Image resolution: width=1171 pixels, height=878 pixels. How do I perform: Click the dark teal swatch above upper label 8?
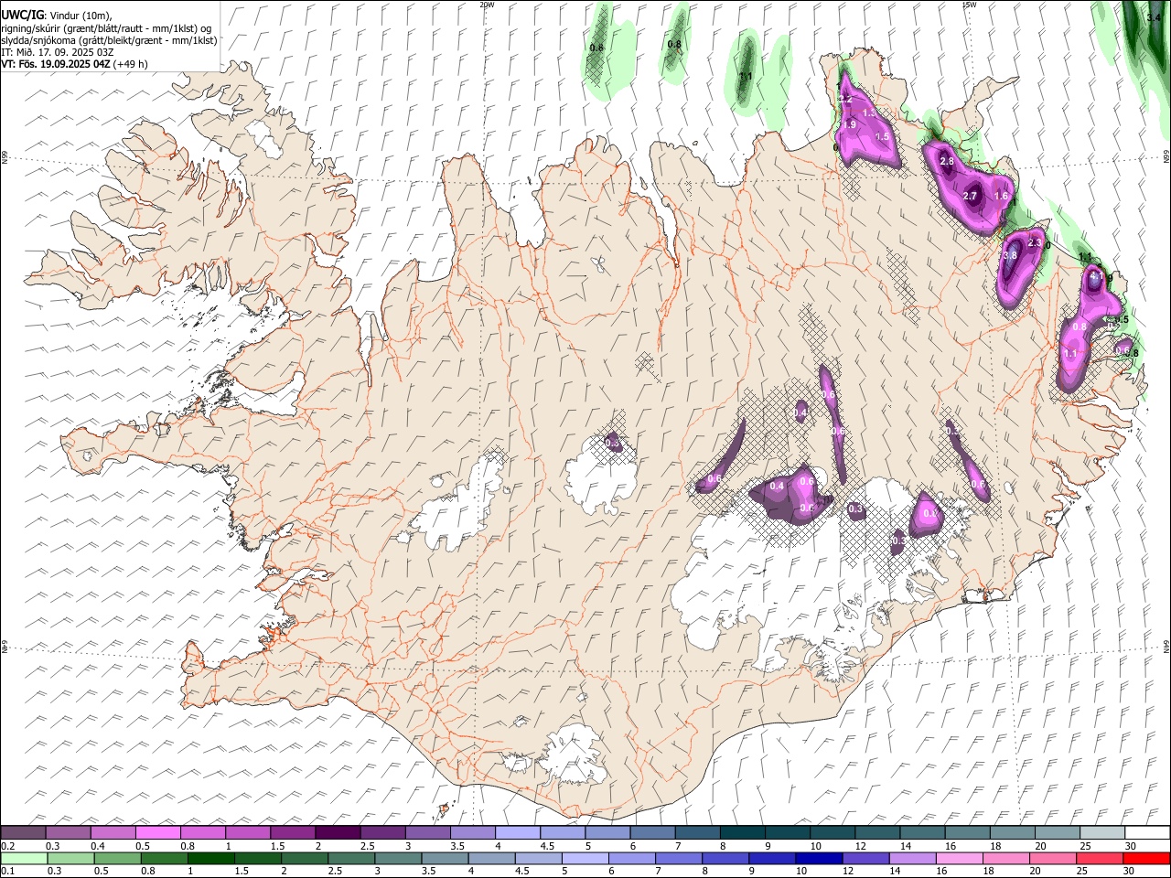(x=741, y=832)
